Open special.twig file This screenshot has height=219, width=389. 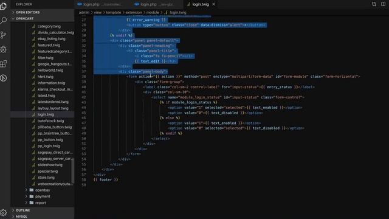(x=47, y=172)
